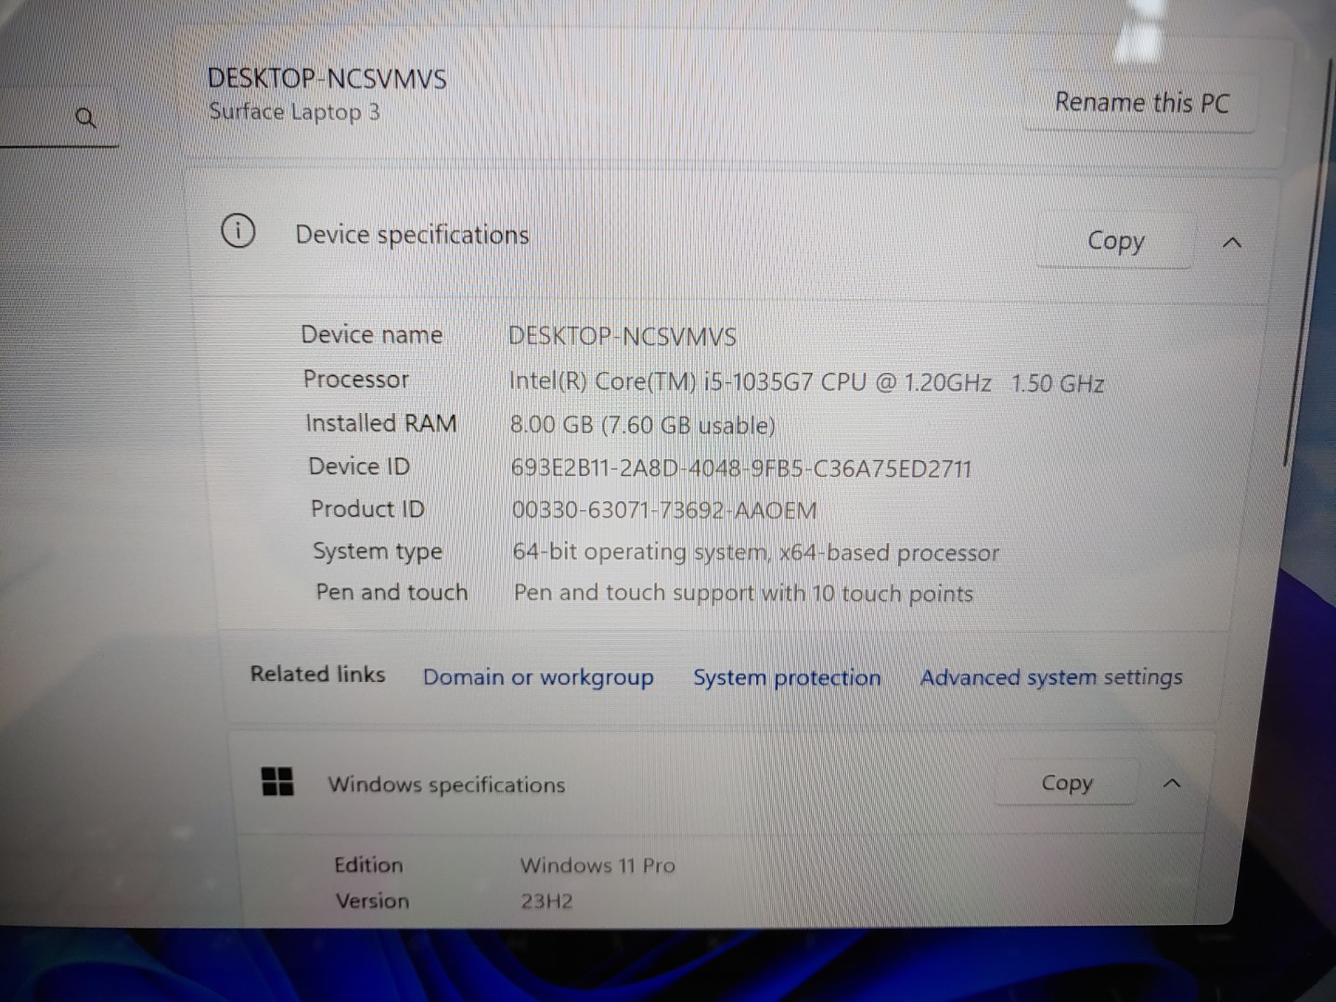Open the Domain or workgroup link
The image size is (1336, 1002).
[x=538, y=677]
